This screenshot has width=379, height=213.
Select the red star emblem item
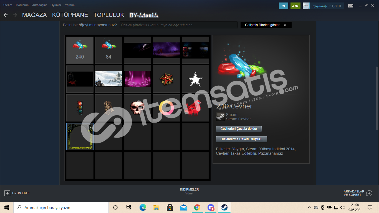166,79
